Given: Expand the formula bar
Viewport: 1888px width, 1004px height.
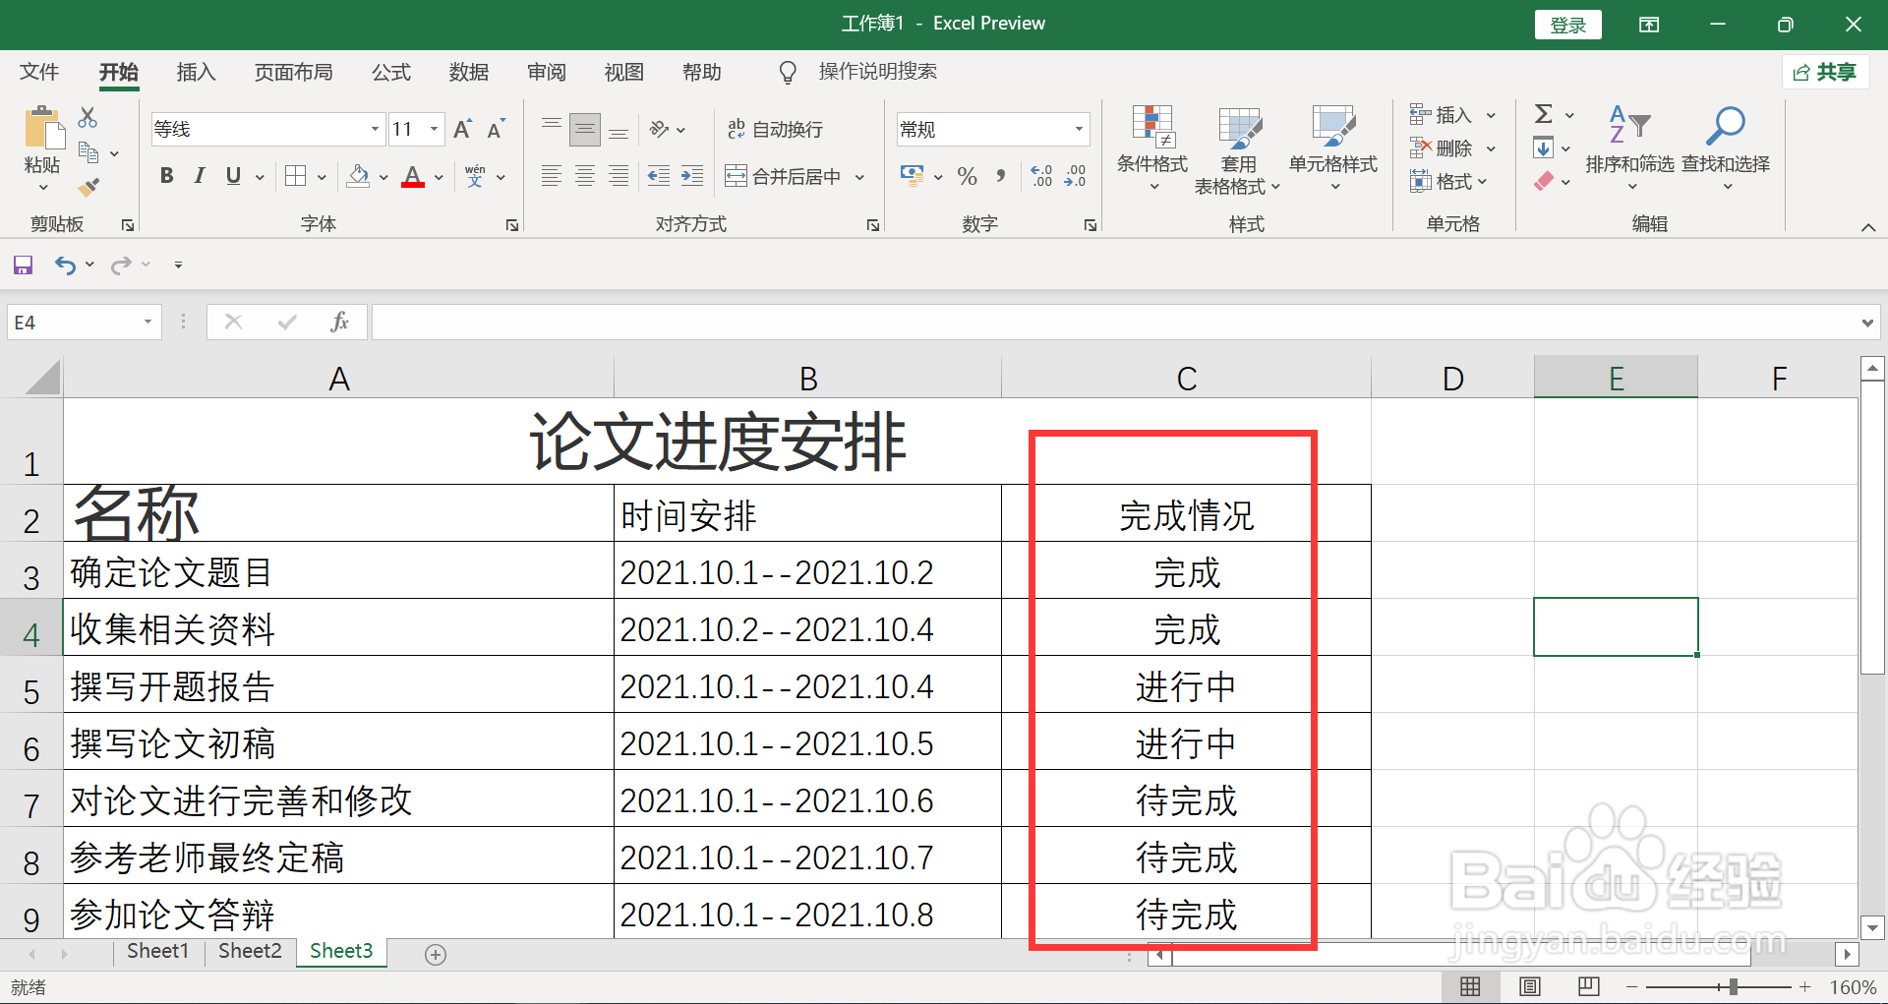Looking at the screenshot, I should point(1867,323).
